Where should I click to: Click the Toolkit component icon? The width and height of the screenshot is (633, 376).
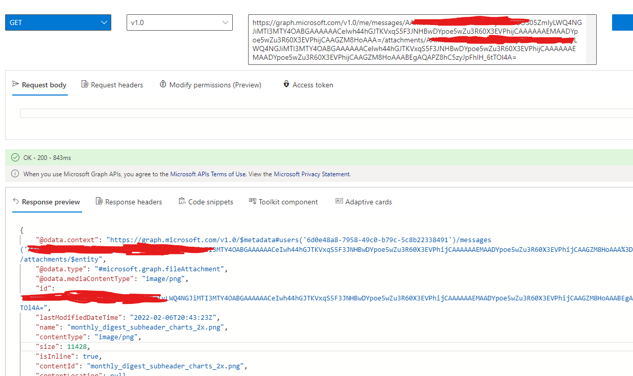click(x=252, y=201)
